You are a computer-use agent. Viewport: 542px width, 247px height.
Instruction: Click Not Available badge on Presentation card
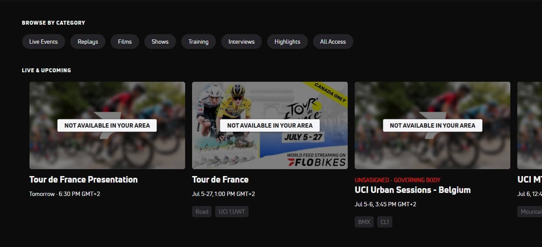pos(107,125)
